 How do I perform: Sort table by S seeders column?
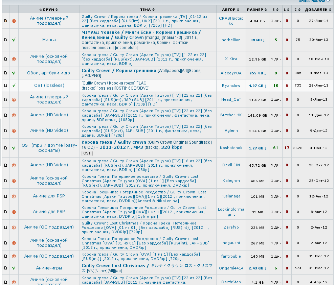coord(275,10)
